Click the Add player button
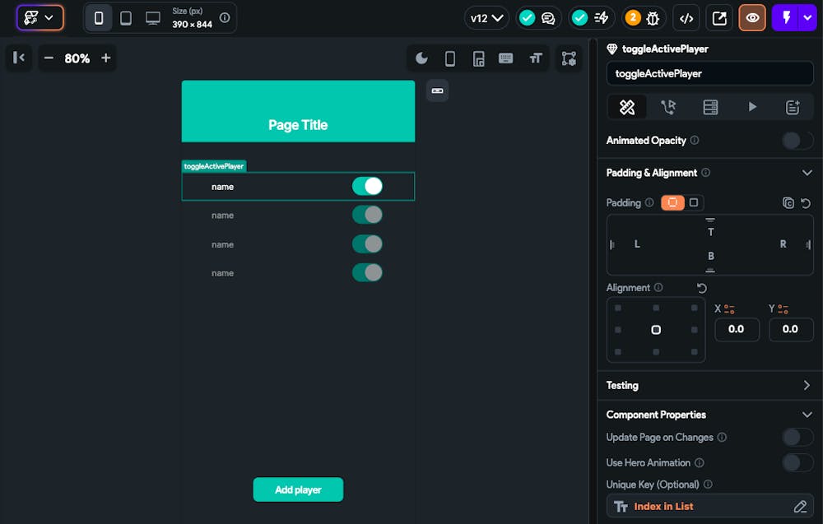Screen dimensions: 823x524 pos(298,489)
